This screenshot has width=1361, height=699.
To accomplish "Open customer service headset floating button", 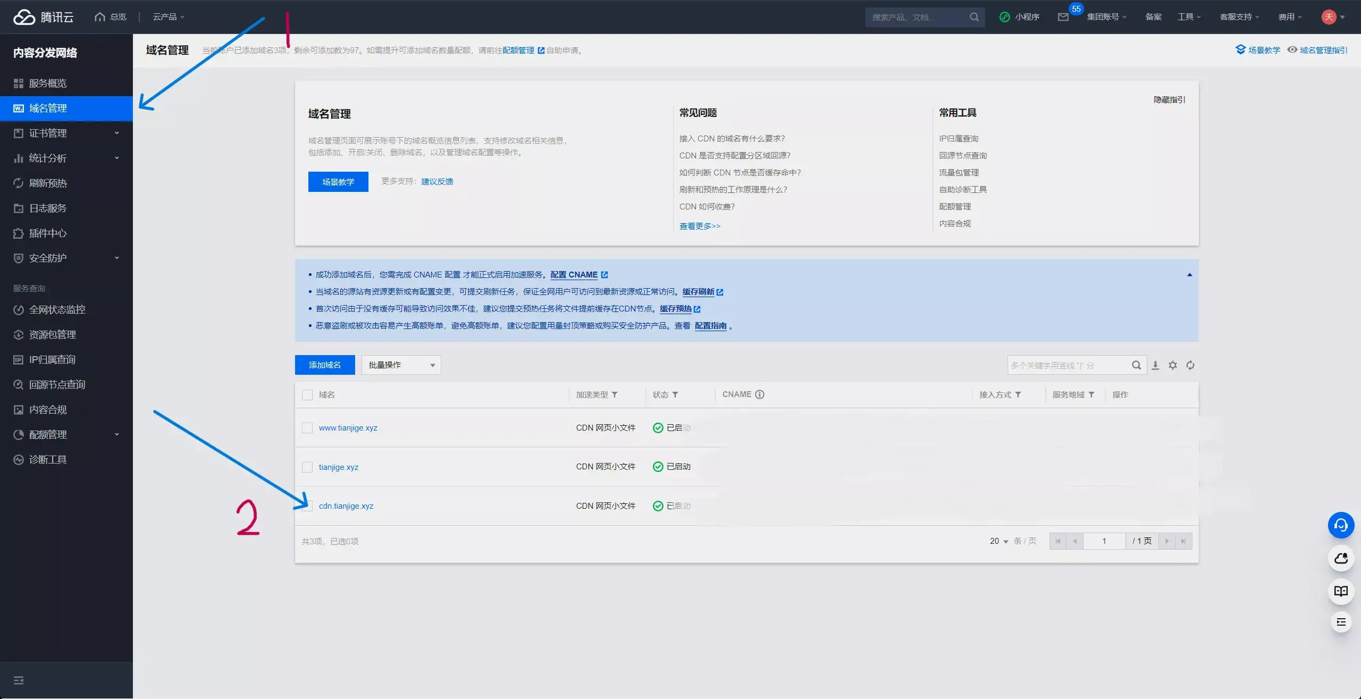I will [x=1341, y=526].
